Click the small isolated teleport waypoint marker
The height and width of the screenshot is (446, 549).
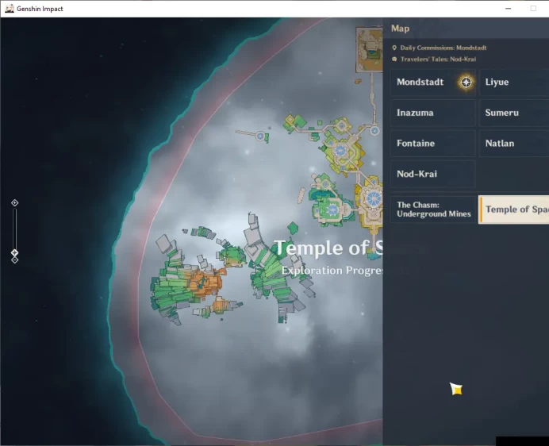click(260, 136)
